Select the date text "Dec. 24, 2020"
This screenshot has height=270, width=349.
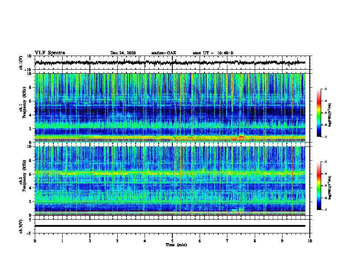point(123,53)
